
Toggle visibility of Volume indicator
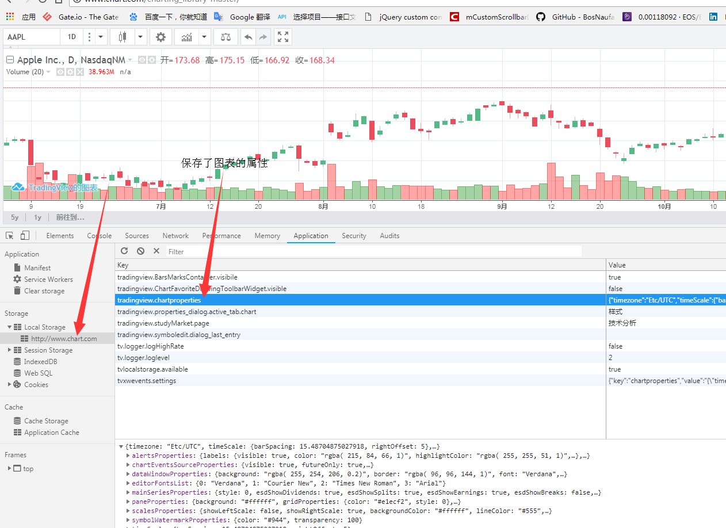(x=60, y=72)
